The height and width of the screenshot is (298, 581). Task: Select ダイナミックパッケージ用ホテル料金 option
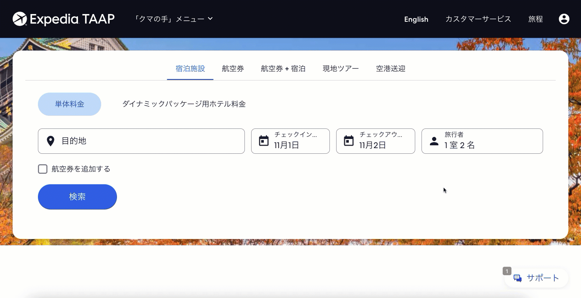pyautogui.click(x=184, y=104)
